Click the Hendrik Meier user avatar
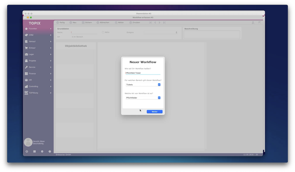 point(28,142)
